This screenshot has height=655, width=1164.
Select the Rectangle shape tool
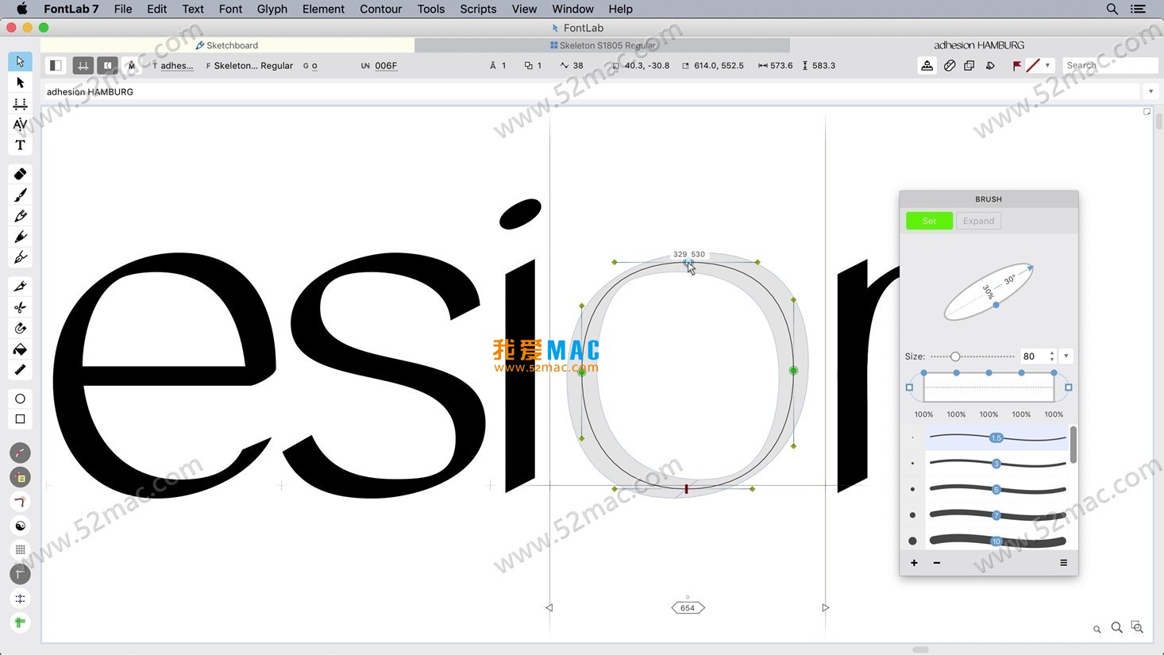pos(20,419)
